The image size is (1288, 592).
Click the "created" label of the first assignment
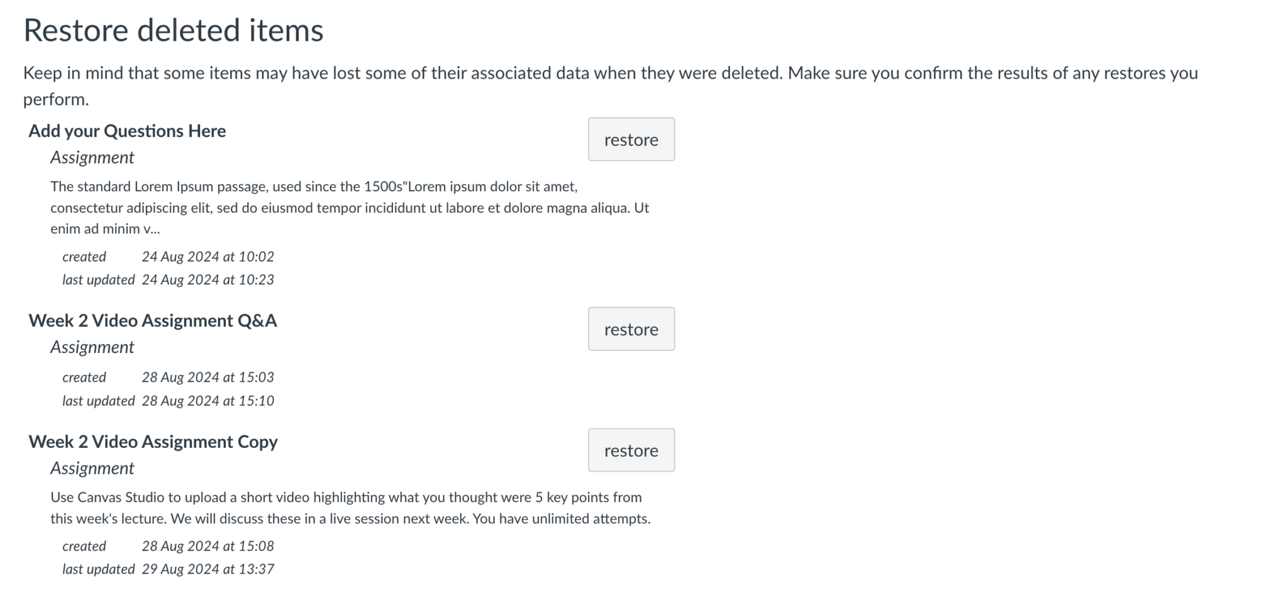84,256
